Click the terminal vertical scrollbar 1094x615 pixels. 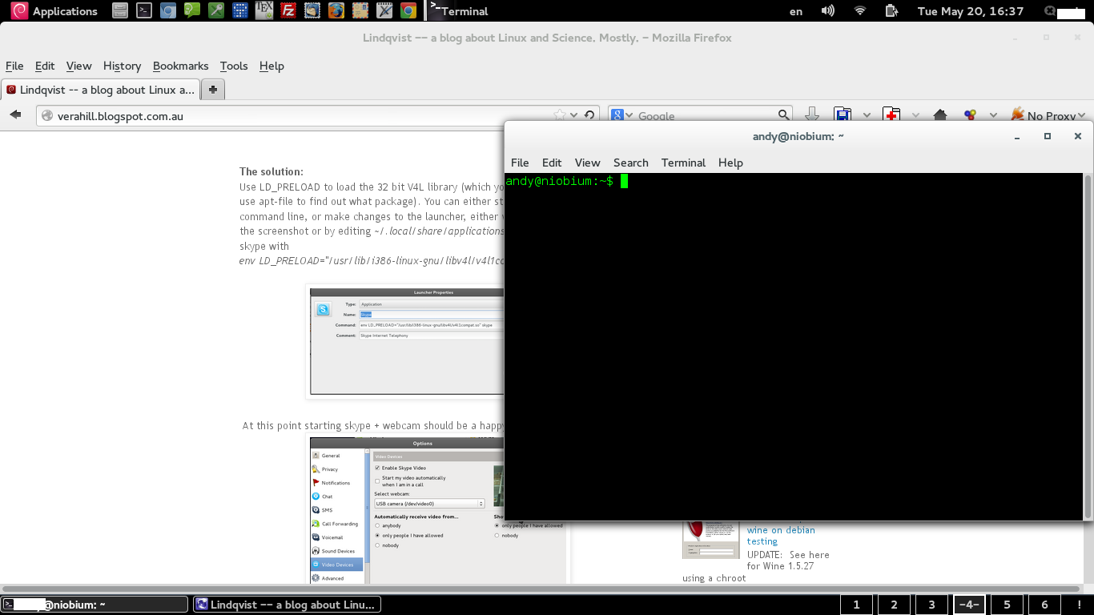point(1087,346)
